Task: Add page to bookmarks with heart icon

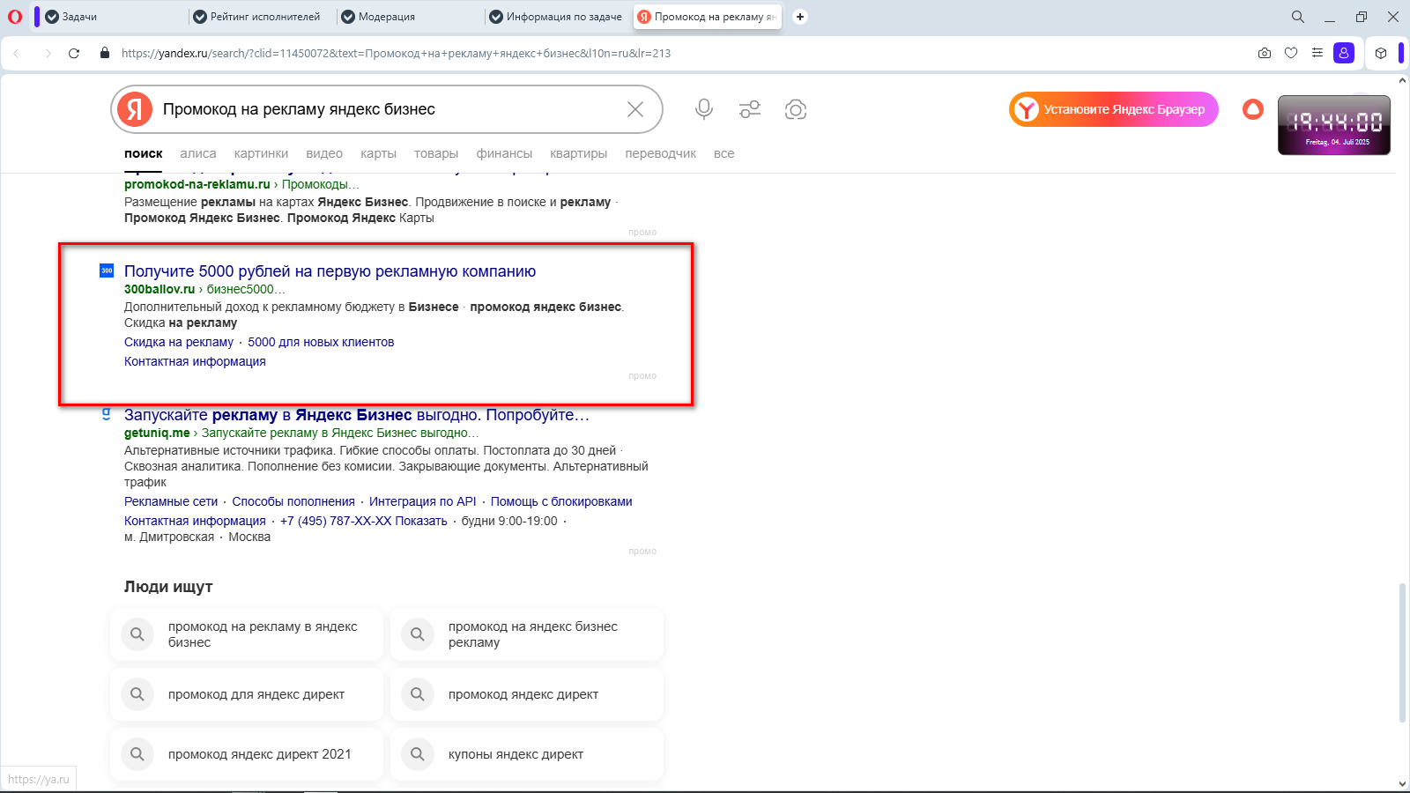Action: pyautogui.click(x=1291, y=53)
